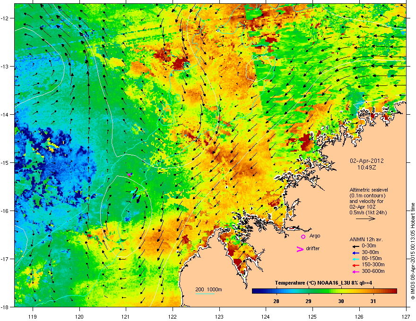Click the date text 02-Apr-2012

[x=367, y=161]
